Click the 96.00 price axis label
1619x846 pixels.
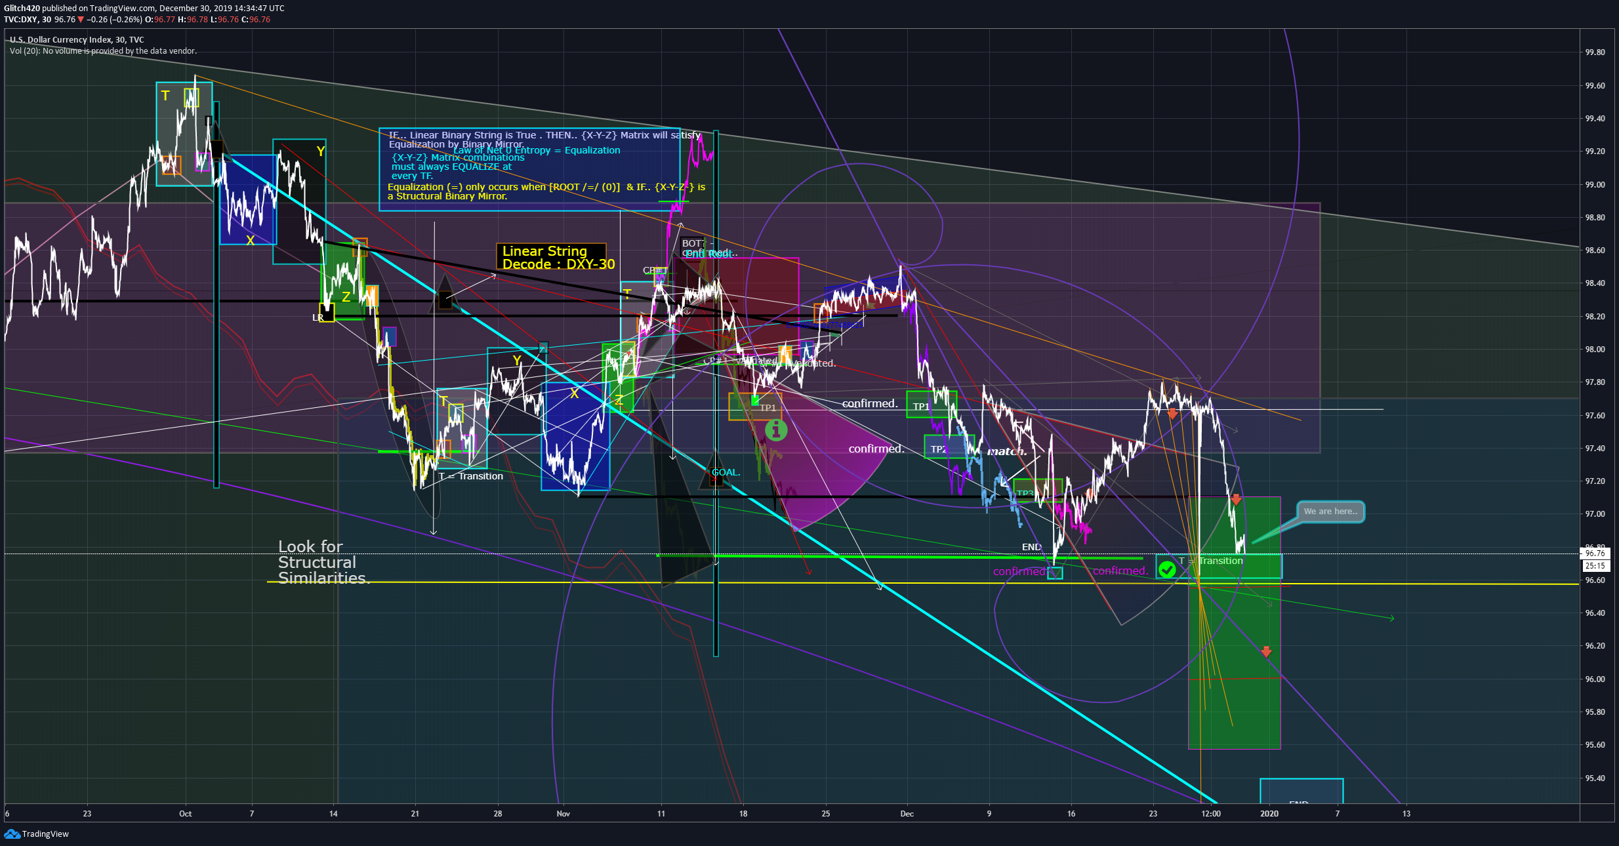point(1595,679)
